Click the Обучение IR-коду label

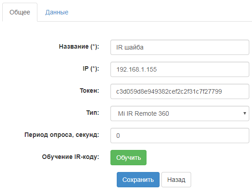pos(71,157)
